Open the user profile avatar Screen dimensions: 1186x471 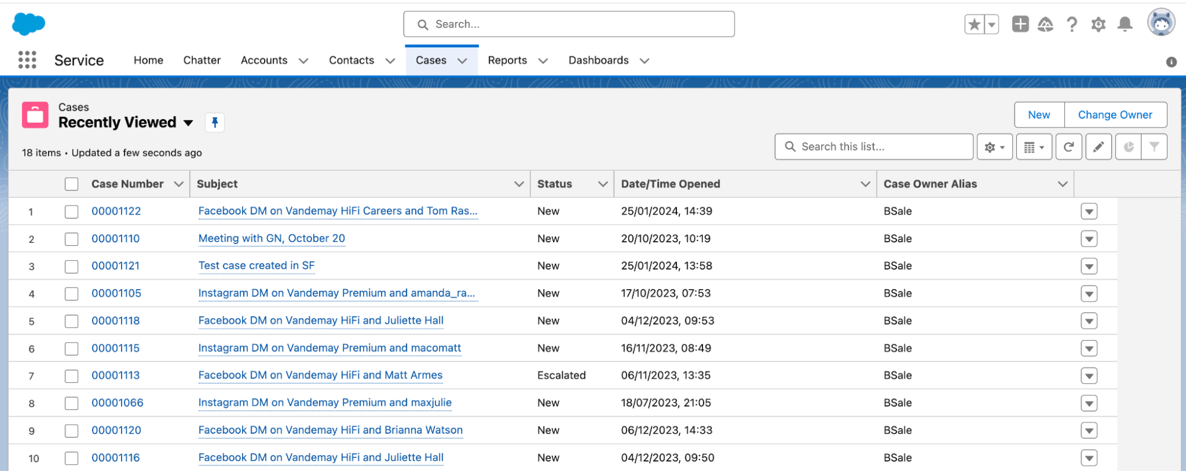pyautogui.click(x=1161, y=23)
